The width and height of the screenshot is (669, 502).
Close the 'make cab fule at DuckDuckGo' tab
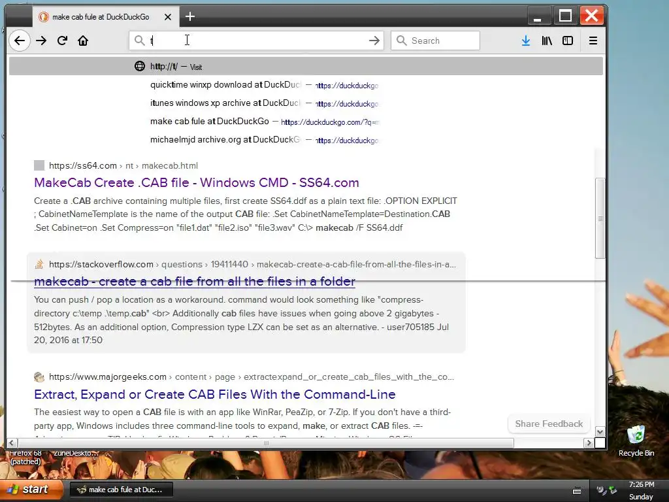[x=168, y=17]
